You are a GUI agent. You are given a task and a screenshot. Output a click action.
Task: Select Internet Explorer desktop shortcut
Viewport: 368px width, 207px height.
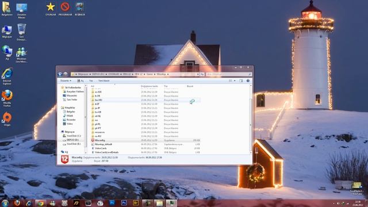[x=7, y=76]
